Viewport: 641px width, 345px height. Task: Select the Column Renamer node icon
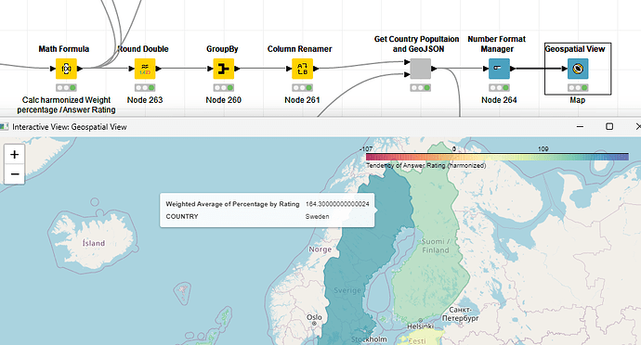(x=302, y=69)
